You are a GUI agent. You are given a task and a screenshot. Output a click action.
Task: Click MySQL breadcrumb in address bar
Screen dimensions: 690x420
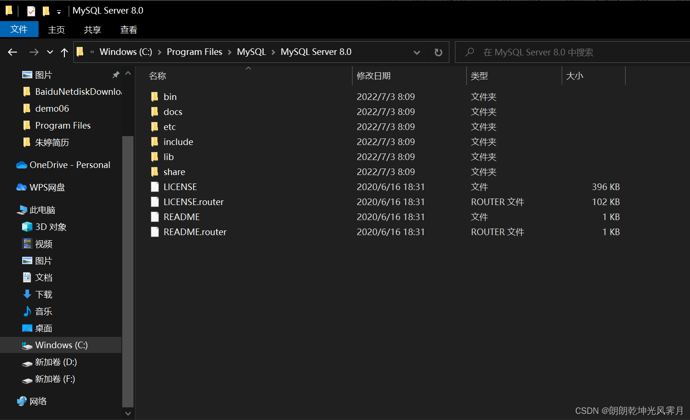click(x=251, y=52)
